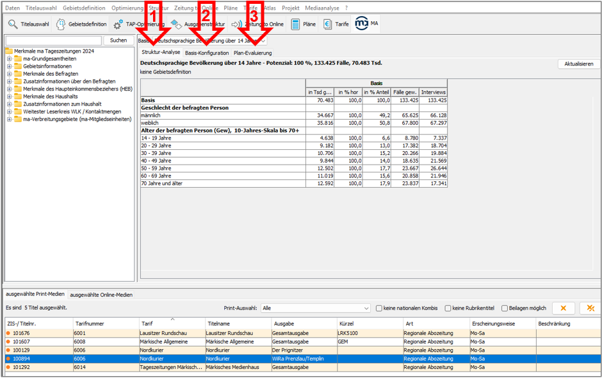Image resolution: width=602 pixels, height=378 pixels.
Task: Toggle keine Rubrikentitel checkbox
Action: 448,308
